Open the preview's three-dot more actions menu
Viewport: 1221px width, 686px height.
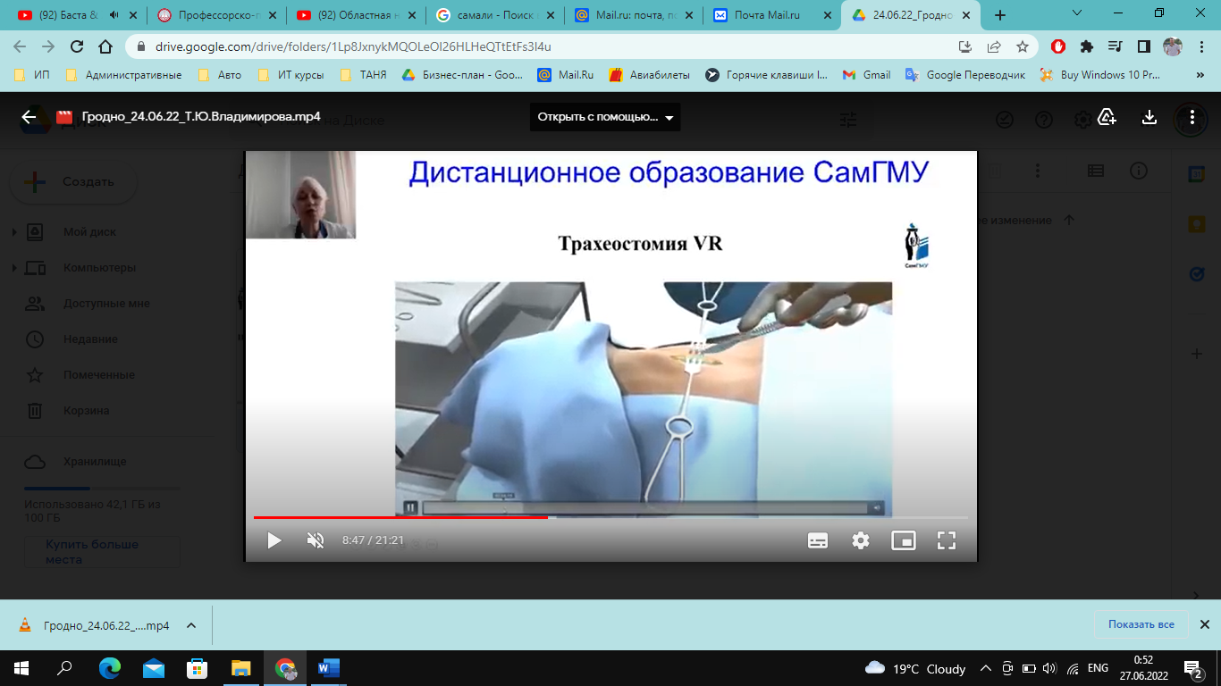(1192, 117)
